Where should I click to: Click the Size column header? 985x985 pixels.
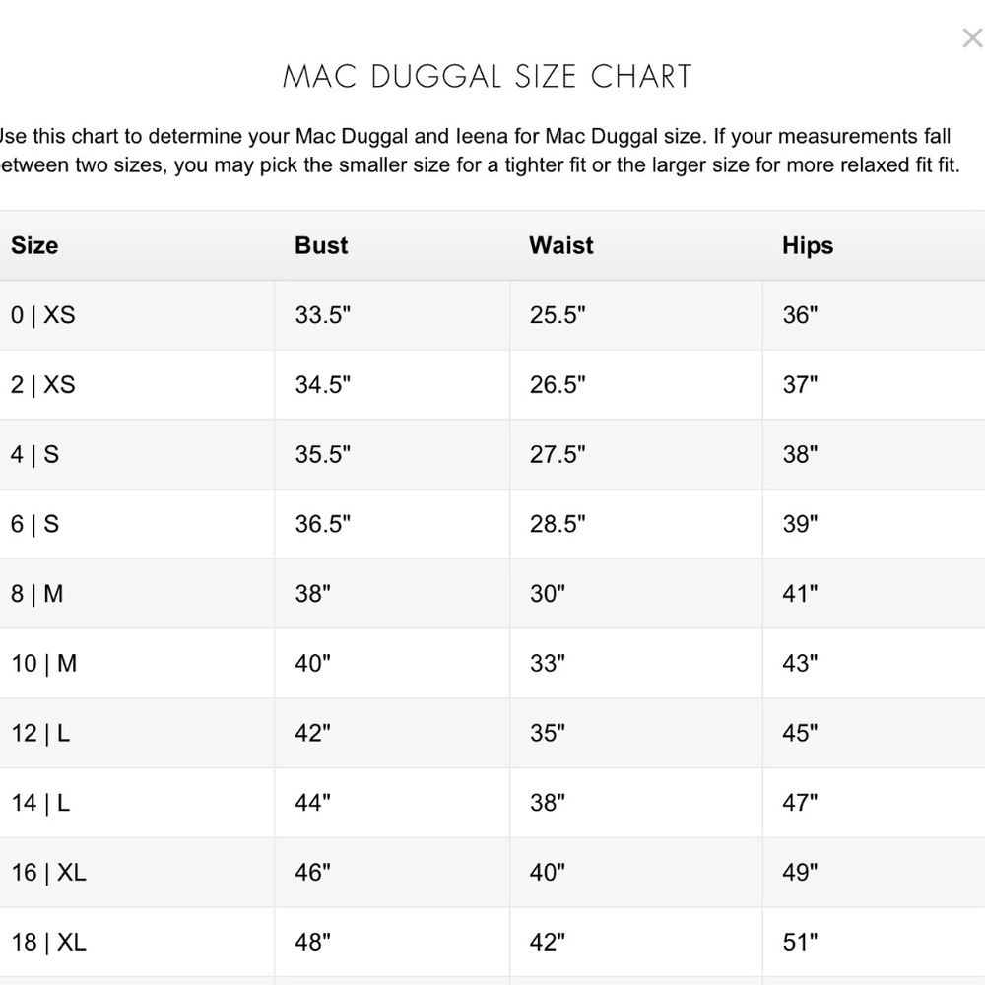(34, 245)
